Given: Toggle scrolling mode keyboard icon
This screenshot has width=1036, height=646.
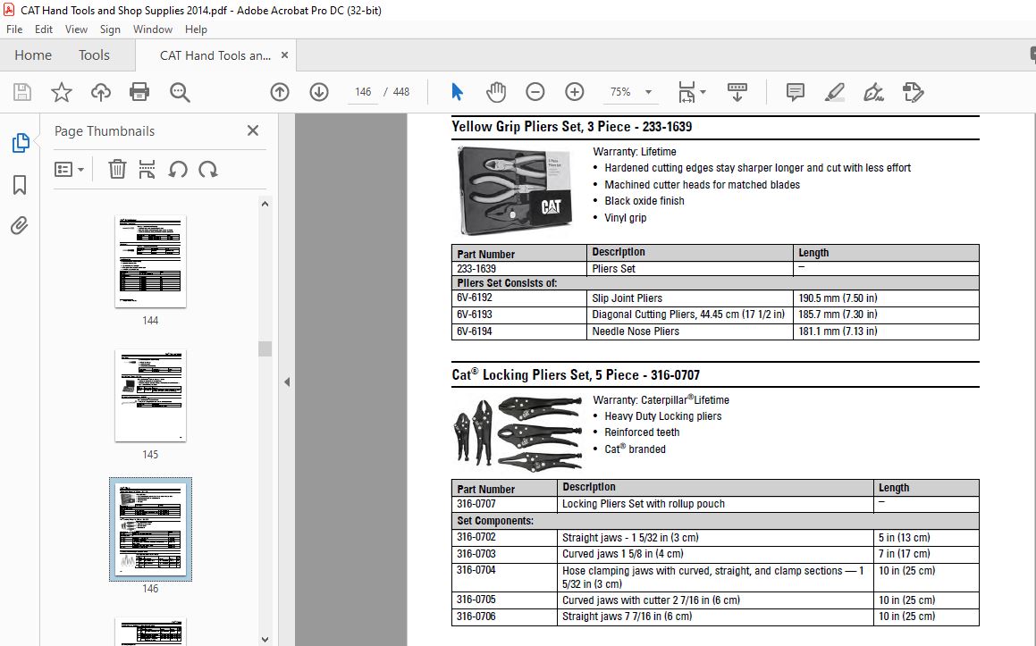Looking at the screenshot, I should click(x=737, y=92).
